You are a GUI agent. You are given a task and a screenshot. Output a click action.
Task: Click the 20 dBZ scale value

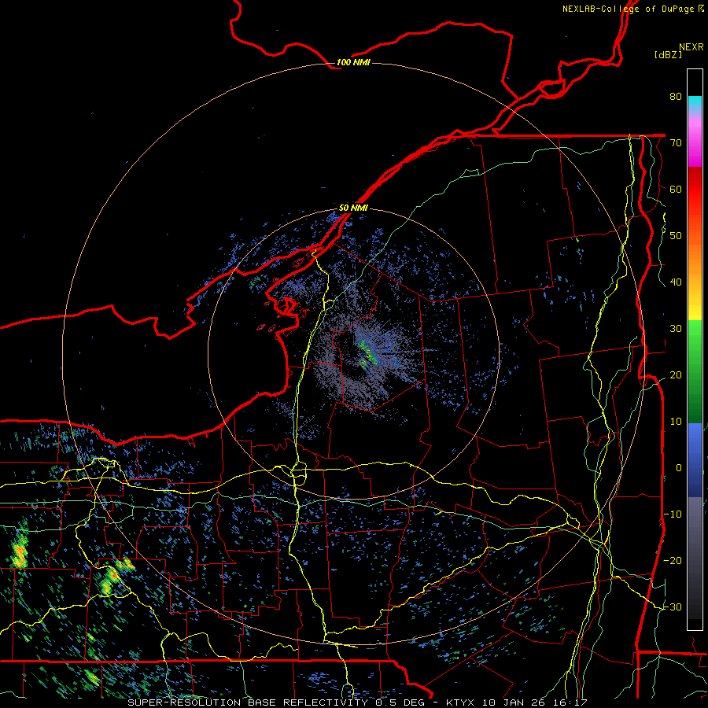676,374
